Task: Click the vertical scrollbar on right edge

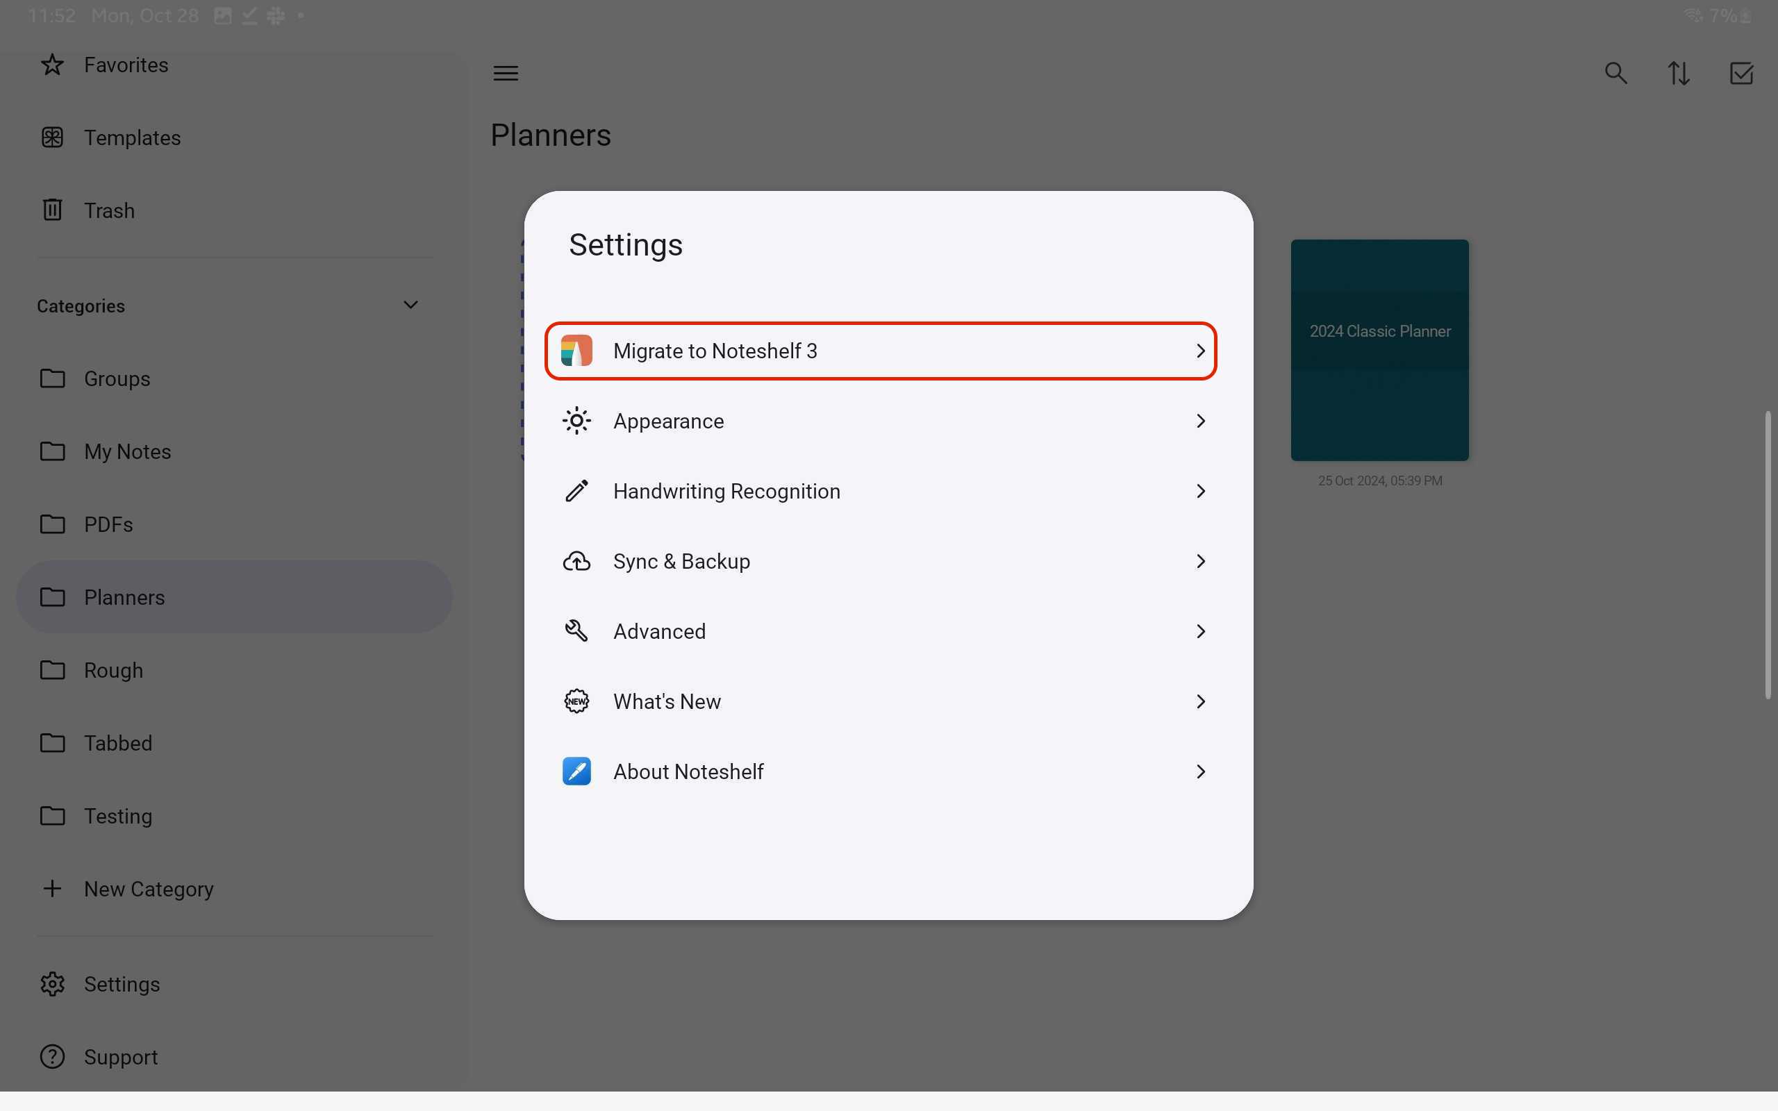Action: 1768,555
